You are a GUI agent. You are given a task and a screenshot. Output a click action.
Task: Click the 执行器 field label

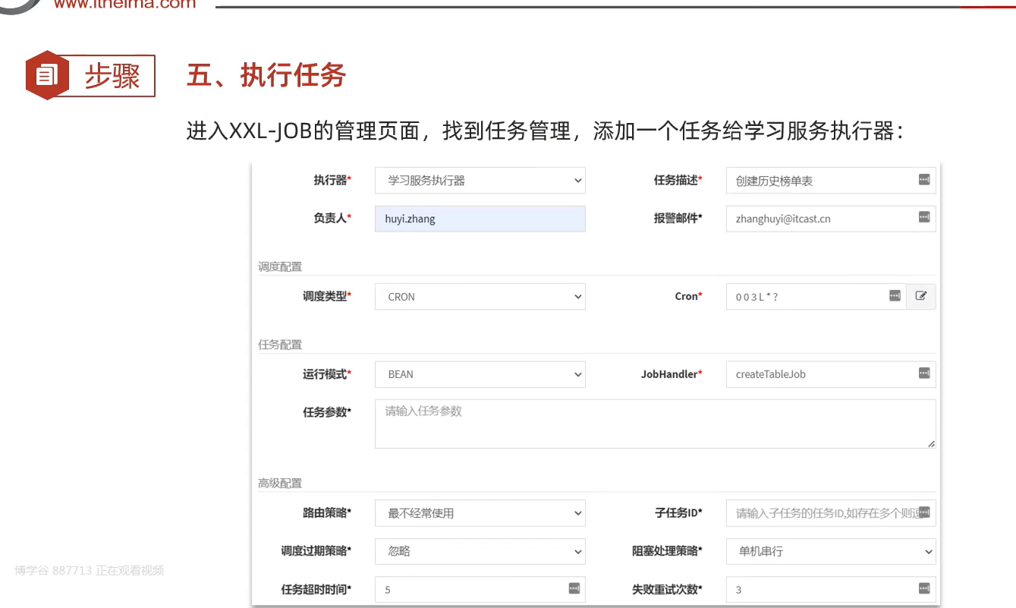(333, 180)
